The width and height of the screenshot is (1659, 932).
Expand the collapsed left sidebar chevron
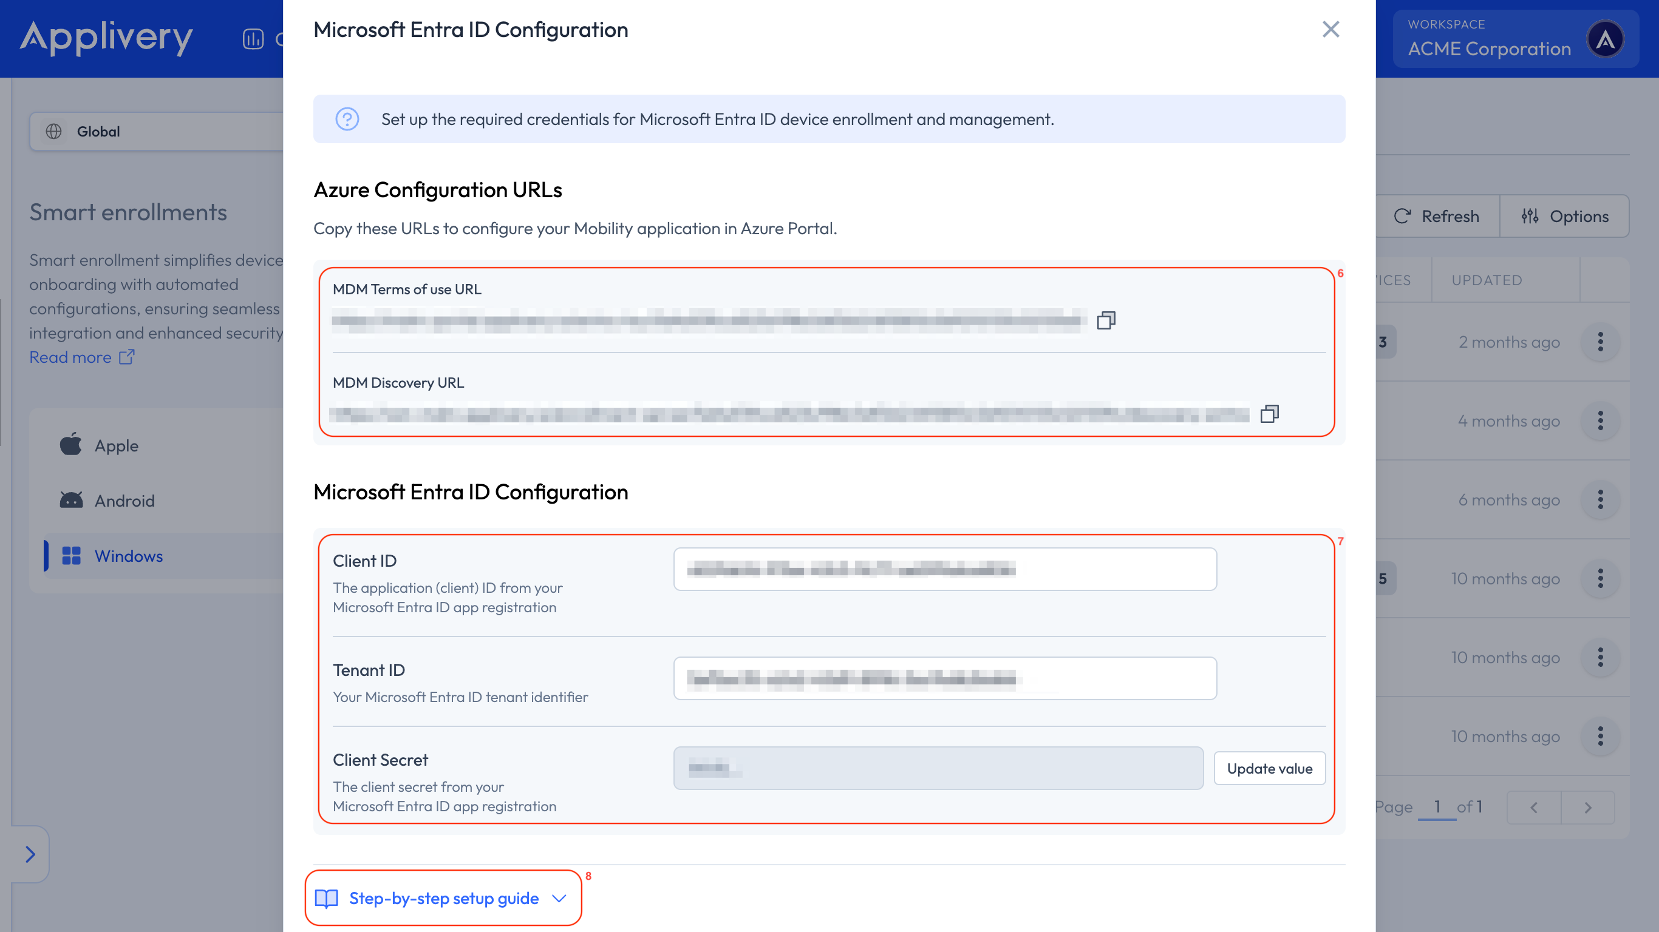click(x=30, y=854)
